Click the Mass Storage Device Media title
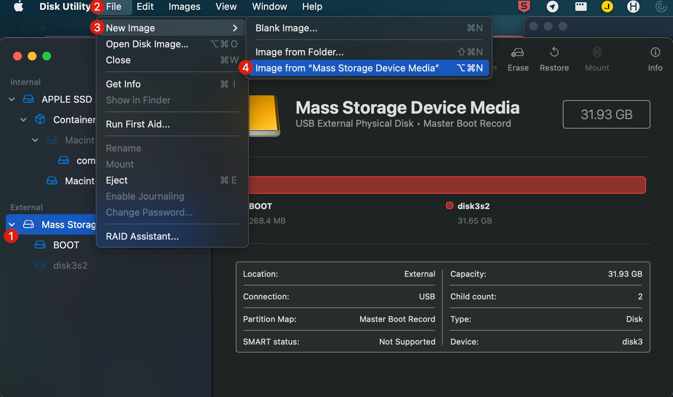 click(407, 107)
